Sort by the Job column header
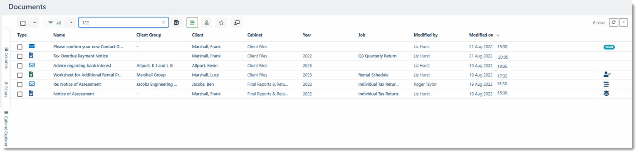The image size is (636, 151). tap(361, 35)
